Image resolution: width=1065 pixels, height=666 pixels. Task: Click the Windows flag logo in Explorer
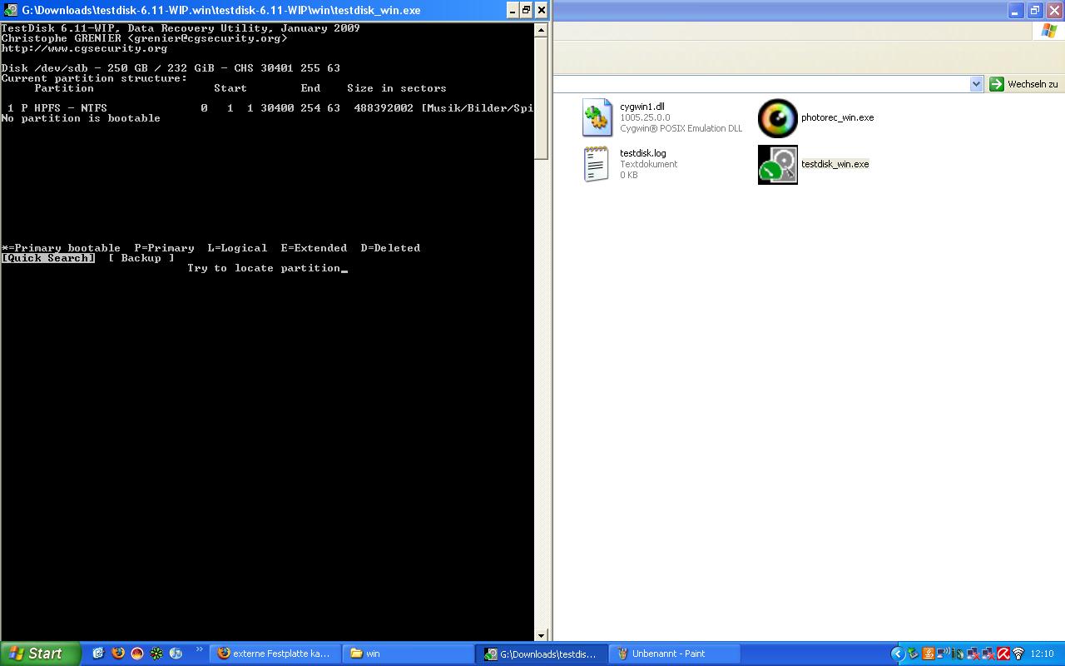click(1049, 31)
